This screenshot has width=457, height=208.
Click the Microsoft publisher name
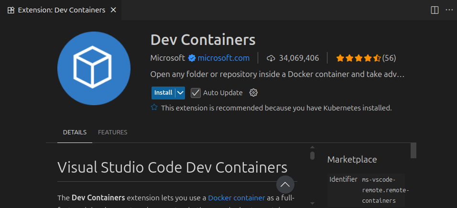pos(168,58)
